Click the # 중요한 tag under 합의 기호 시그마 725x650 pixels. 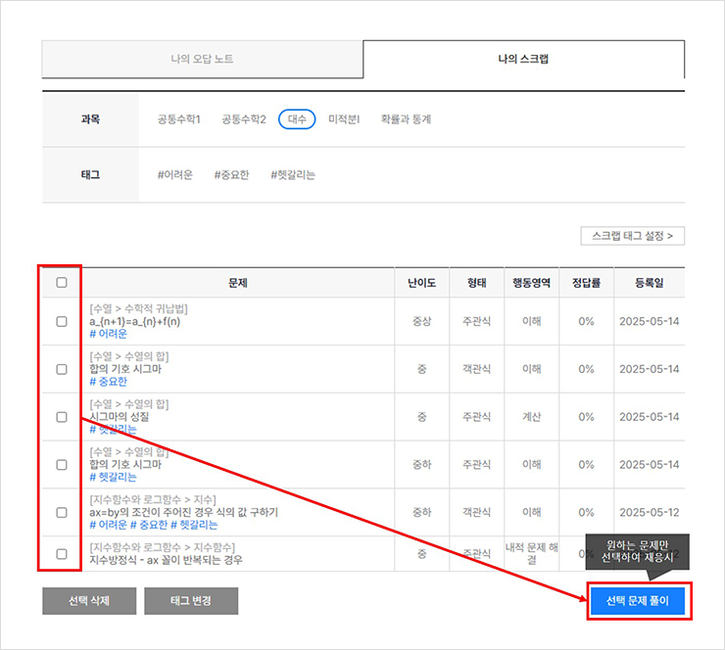pyautogui.click(x=108, y=382)
